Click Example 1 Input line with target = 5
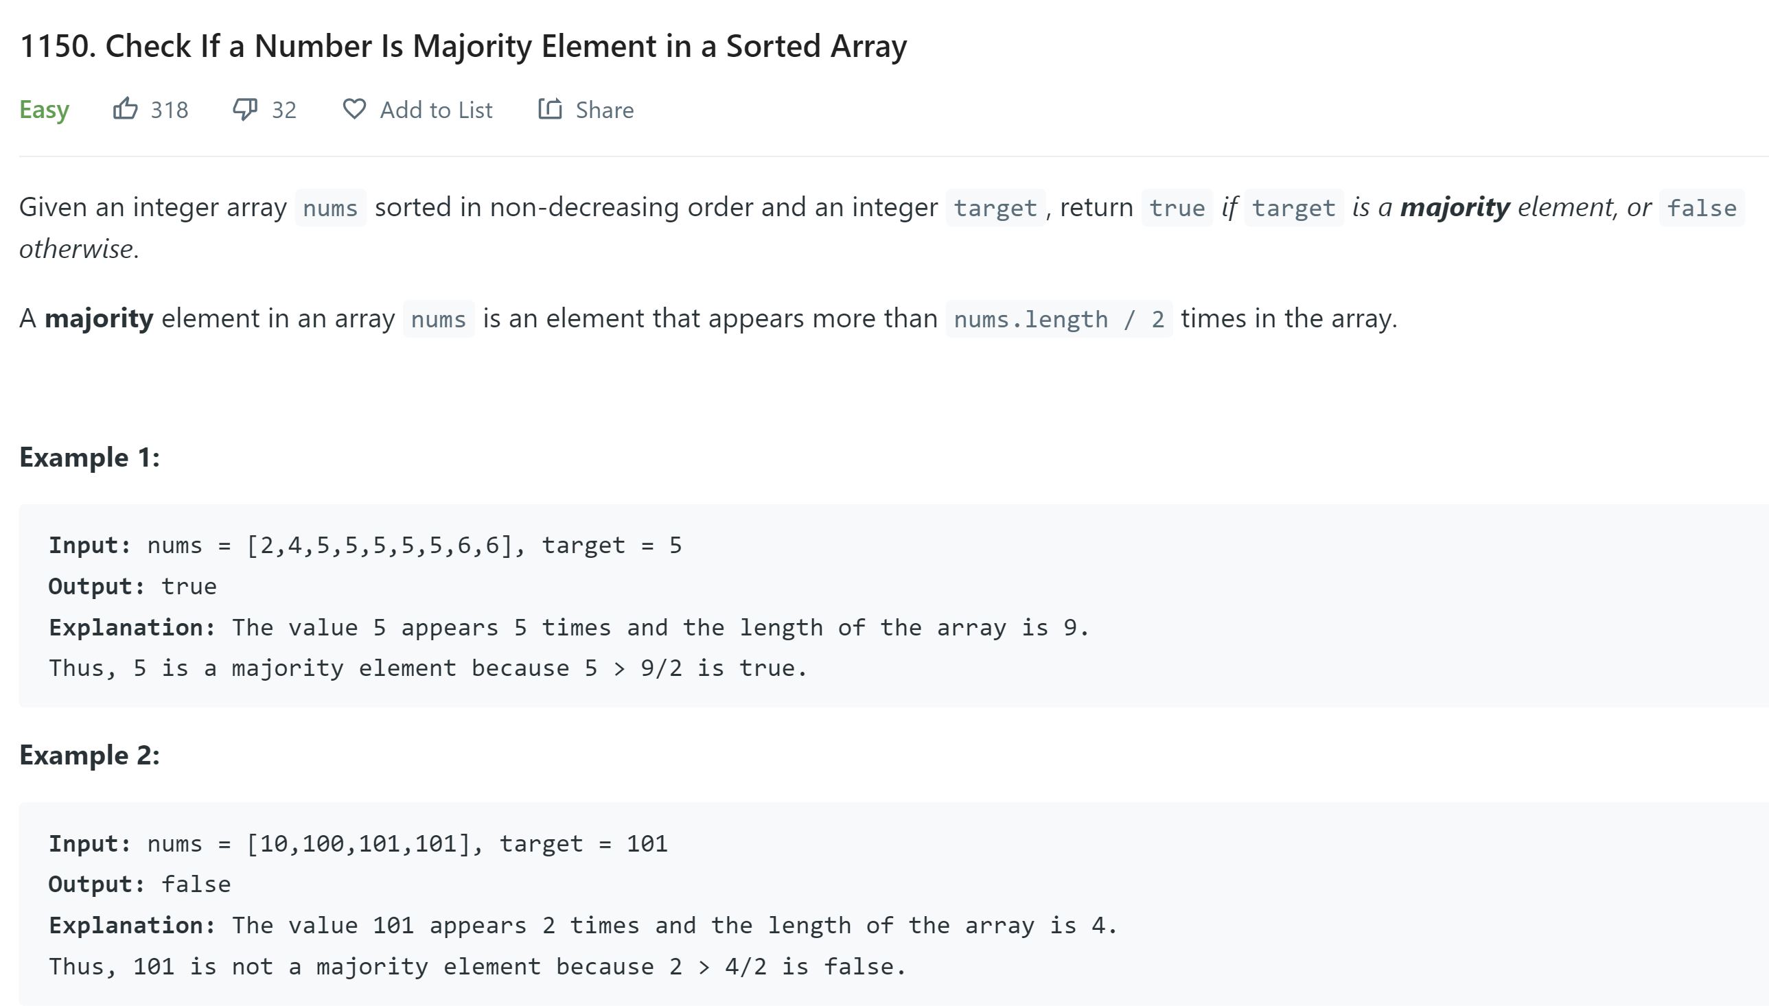The height and width of the screenshot is (1006, 1769). [365, 545]
